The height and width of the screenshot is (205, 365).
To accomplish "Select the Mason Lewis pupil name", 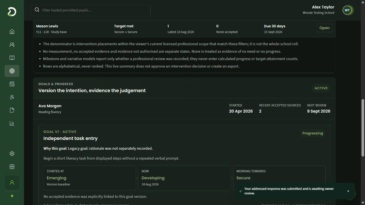I will (47, 26).
